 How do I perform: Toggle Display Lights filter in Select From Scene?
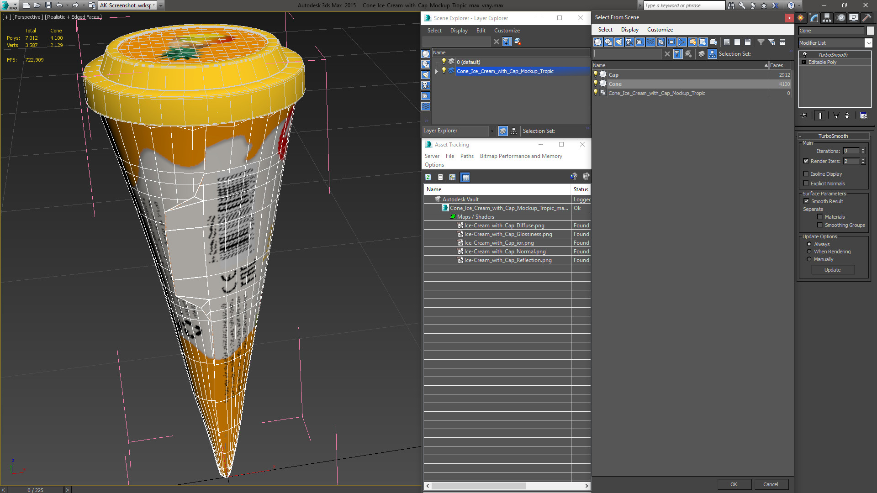619,42
